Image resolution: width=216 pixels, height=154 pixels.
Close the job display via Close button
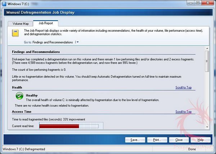coord(179,140)
